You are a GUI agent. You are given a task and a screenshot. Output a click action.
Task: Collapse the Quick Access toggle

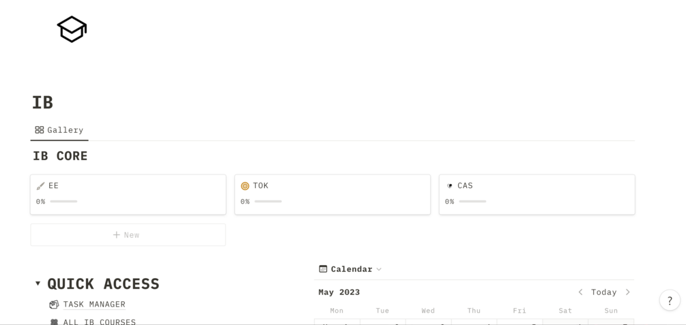point(38,283)
